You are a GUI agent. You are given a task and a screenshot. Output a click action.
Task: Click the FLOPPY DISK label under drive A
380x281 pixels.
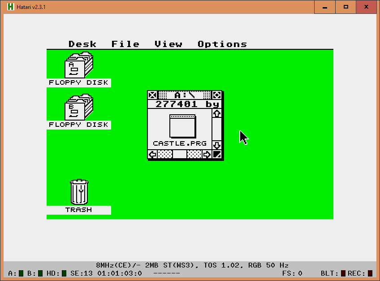pyautogui.click(x=79, y=82)
